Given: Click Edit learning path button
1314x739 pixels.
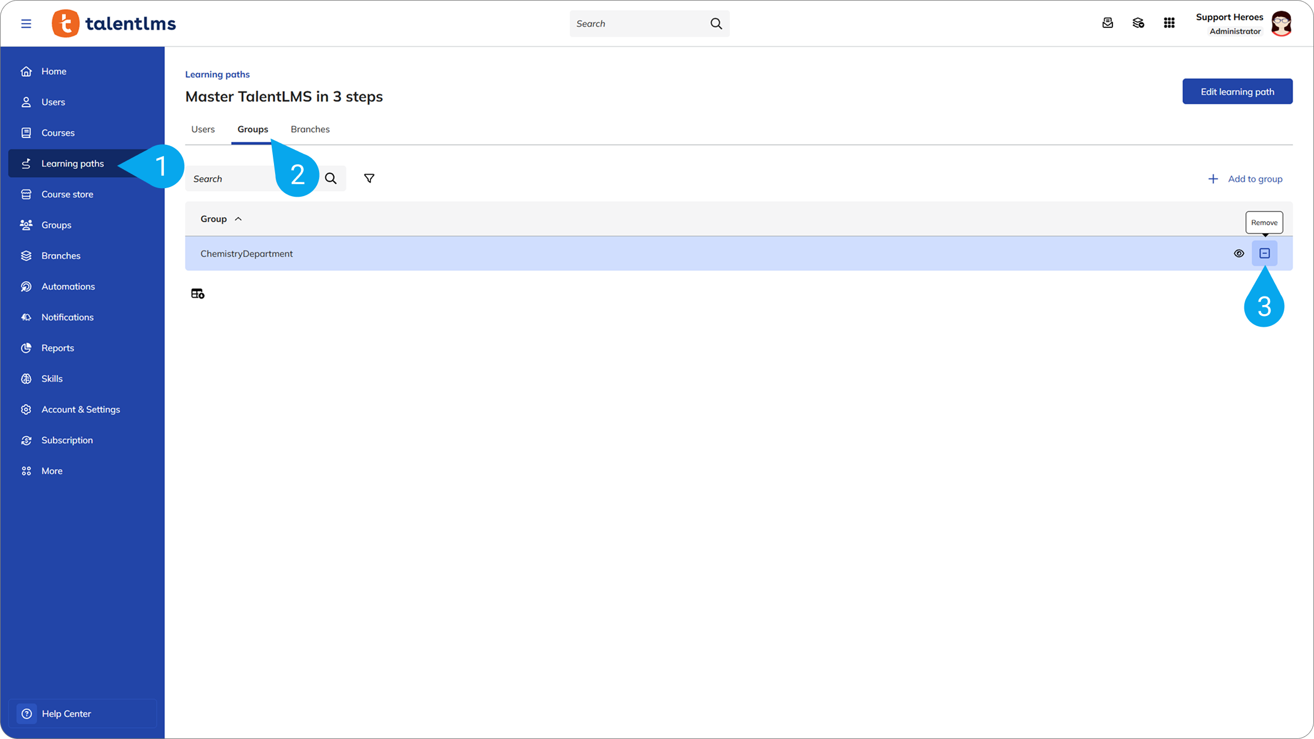Looking at the screenshot, I should point(1238,91).
